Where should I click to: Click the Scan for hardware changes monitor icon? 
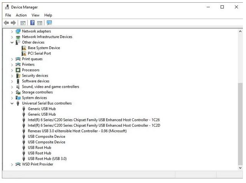(49, 23)
